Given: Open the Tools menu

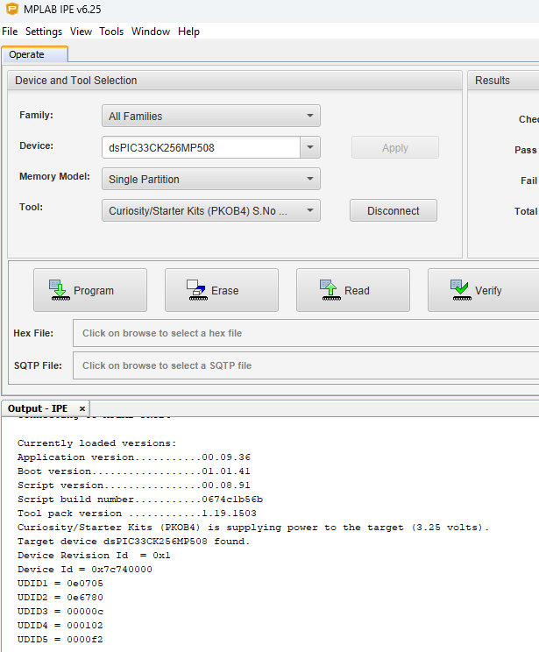Looking at the screenshot, I should coord(111,32).
